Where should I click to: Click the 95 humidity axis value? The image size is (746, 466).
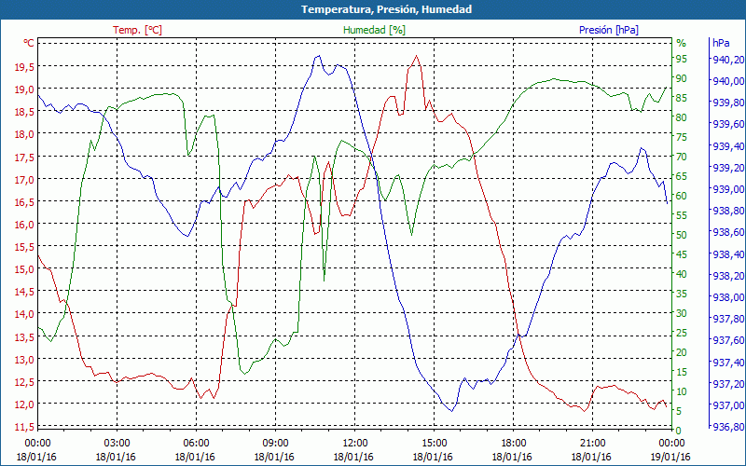[x=682, y=59]
